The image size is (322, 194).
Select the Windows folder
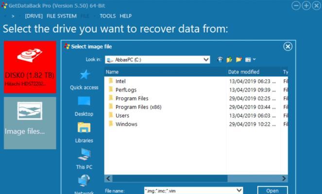[x=126, y=124]
